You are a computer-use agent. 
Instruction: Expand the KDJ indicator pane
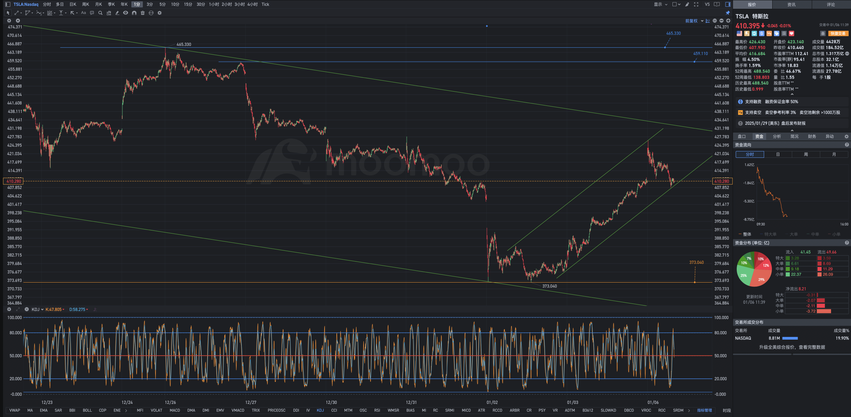pyautogui.click(x=18, y=309)
